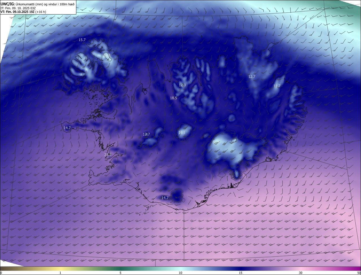
Task: Click the 23.3 value label
Action: point(108,155)
